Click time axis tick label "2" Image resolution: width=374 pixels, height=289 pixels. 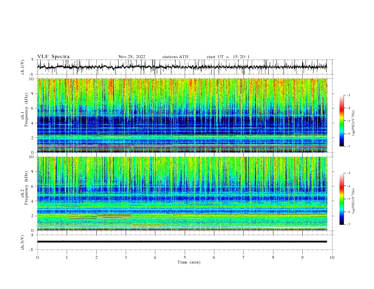96,257
